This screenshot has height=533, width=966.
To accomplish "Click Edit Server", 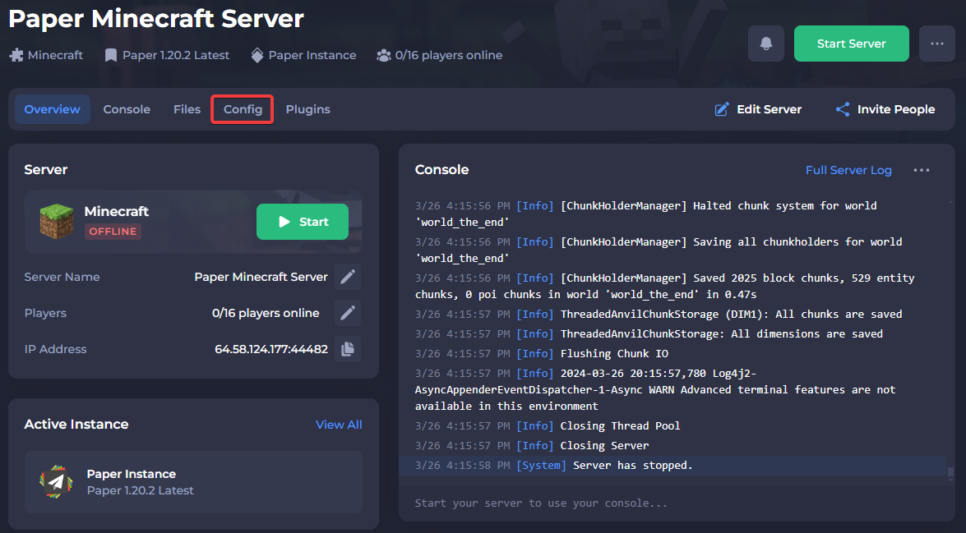I will 758,109.
